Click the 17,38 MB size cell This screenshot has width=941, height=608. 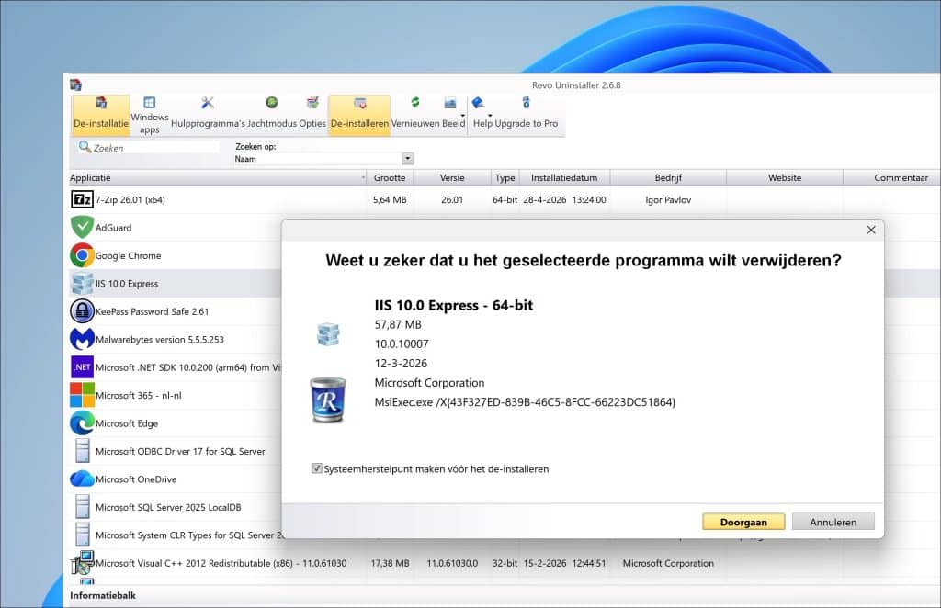tap(390, 563)
